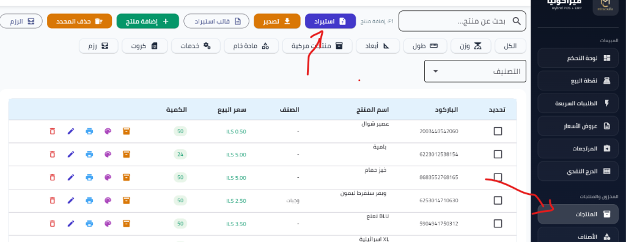Click green إضافة منتج add product button

click(x=148, y=21)
